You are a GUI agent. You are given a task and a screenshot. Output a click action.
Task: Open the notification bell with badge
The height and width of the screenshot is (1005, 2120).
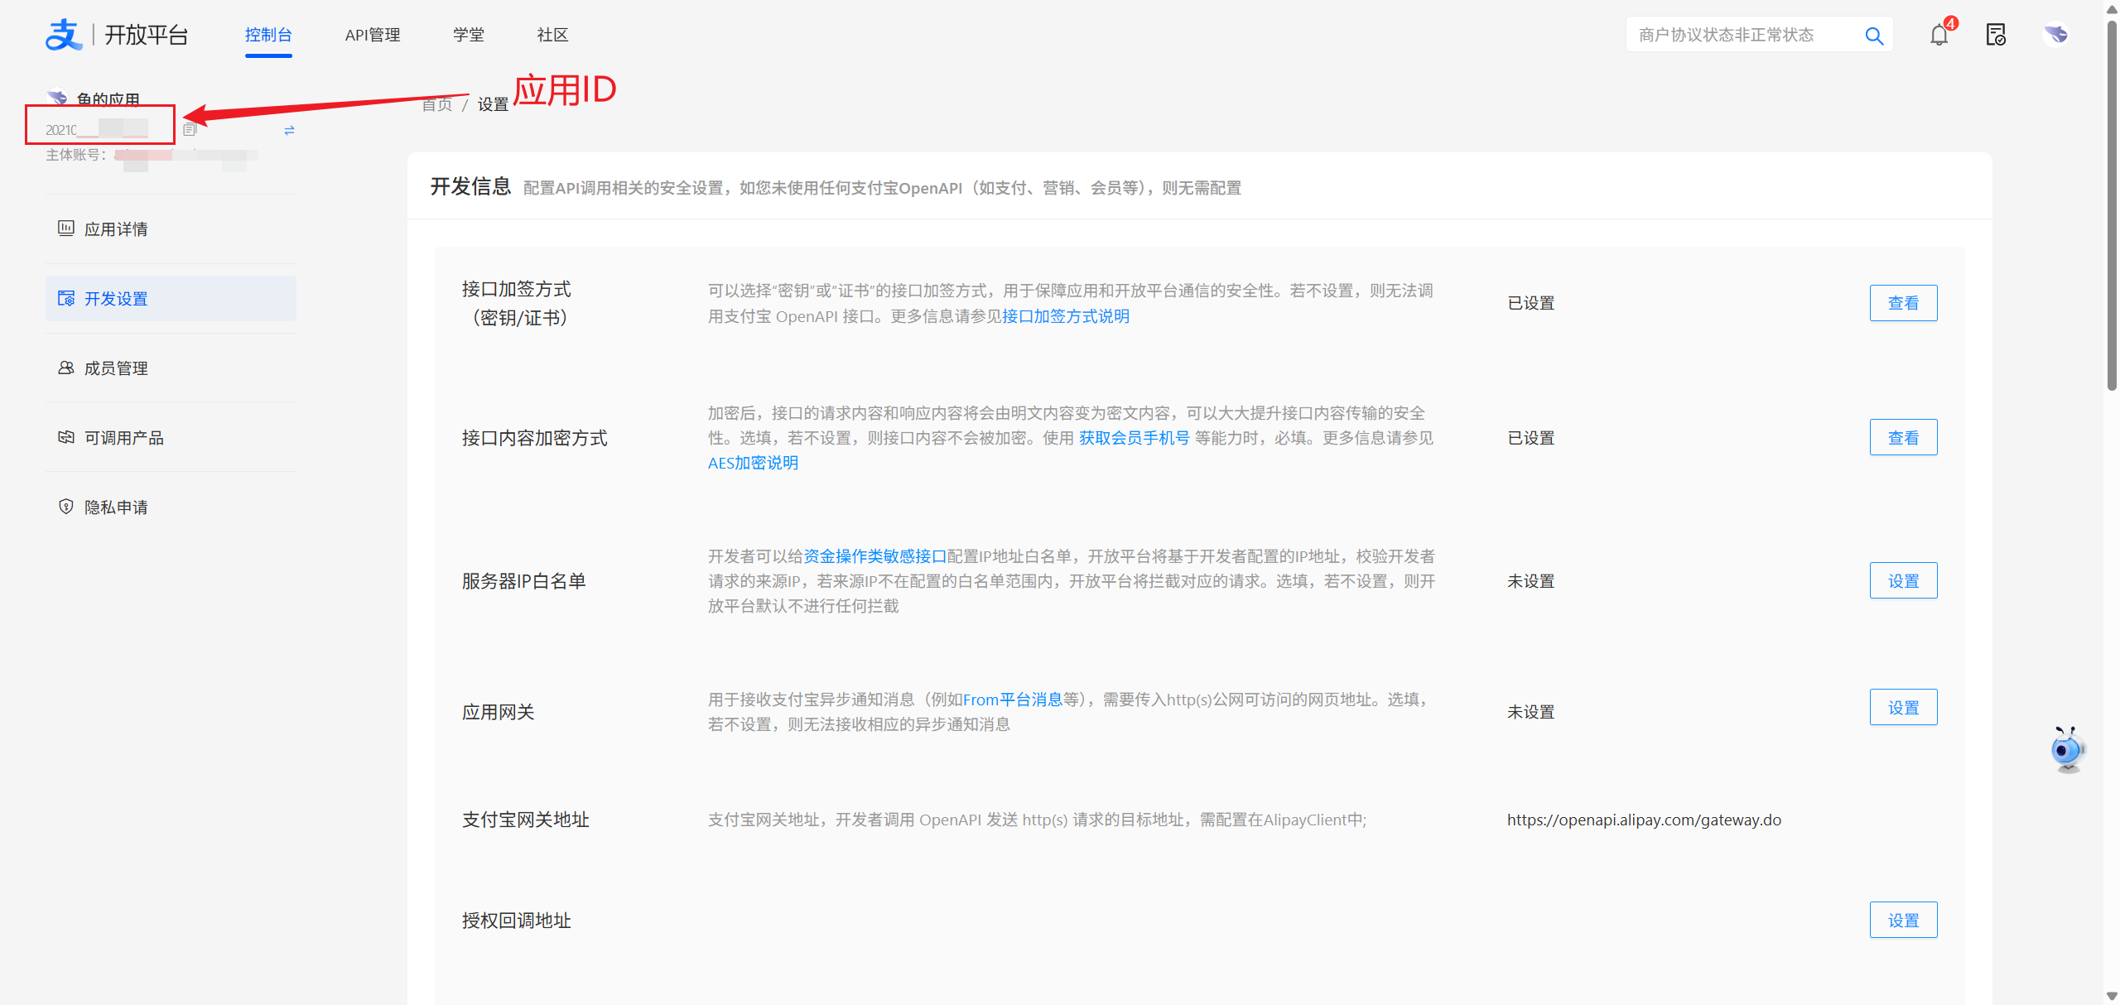click(x=1939, y=35)
